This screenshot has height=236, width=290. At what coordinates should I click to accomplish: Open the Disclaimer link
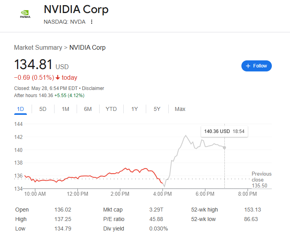93,88
